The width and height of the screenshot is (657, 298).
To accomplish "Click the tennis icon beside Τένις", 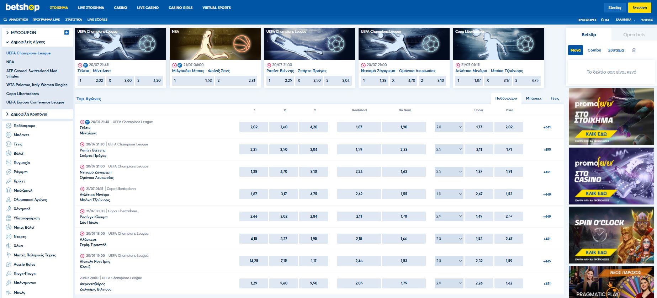I will (9, 144).
